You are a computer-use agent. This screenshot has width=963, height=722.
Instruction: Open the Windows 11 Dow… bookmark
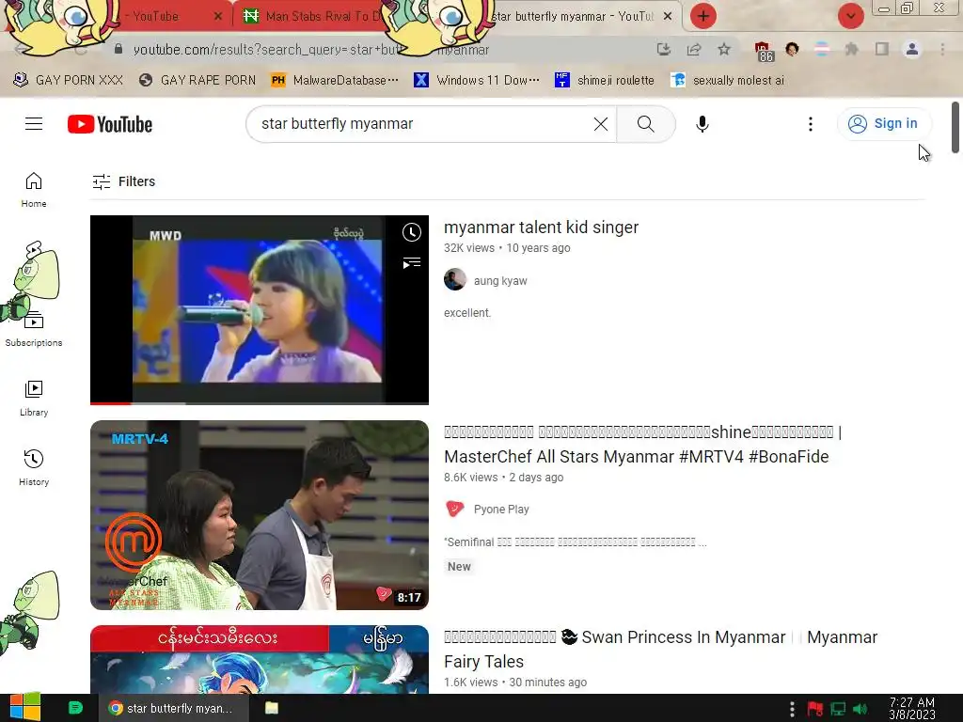click(x=477, y=80)
